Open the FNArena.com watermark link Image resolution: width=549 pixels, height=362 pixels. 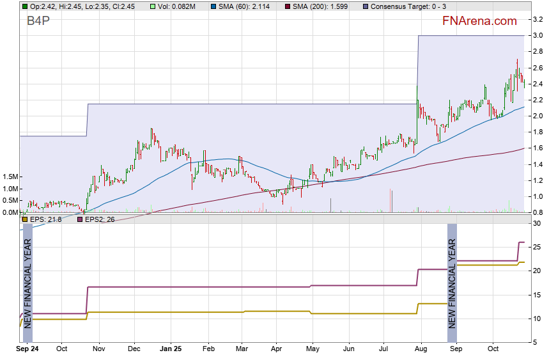coord(479,21)
